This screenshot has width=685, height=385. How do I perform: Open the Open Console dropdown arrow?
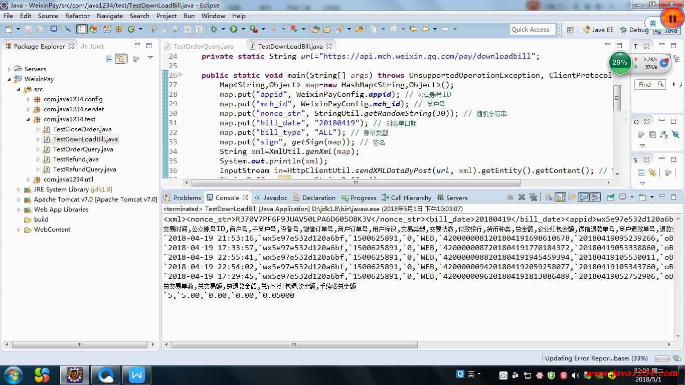point(652,197)
